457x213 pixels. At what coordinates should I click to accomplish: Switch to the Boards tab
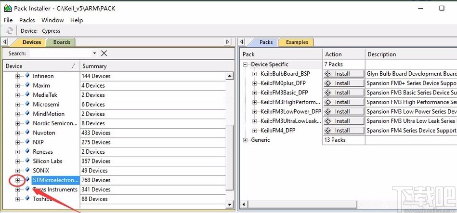click(x=62, y=42)
